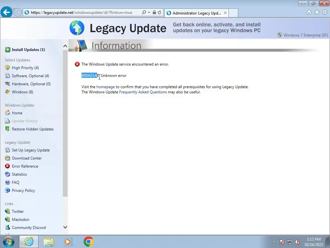This screenshot has width=330, height=248.
Task: Click the network tray icon
Action: coord(290,242)
